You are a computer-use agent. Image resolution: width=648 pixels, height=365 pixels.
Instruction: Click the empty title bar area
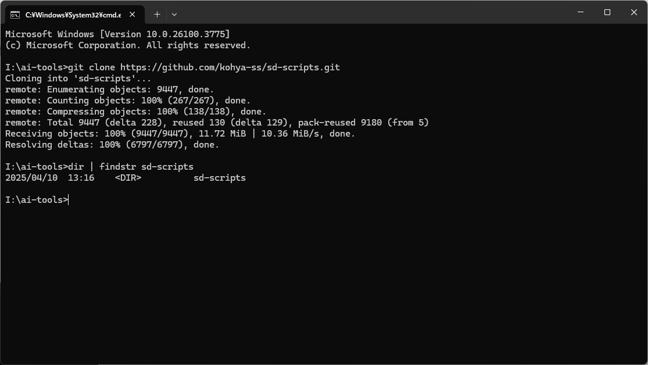point(372,12)
